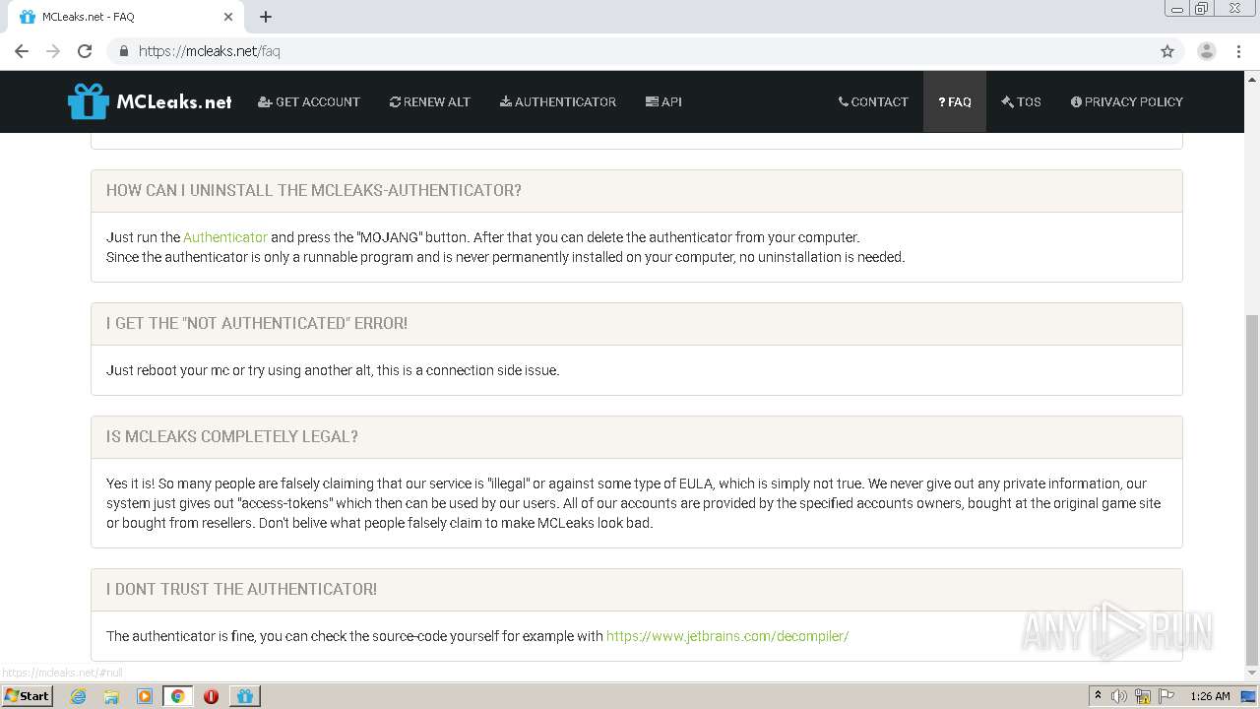Close the MCLeaks.net FAQ tab
This screenshot has width=1260, height=709.
(x=227, y=17)
